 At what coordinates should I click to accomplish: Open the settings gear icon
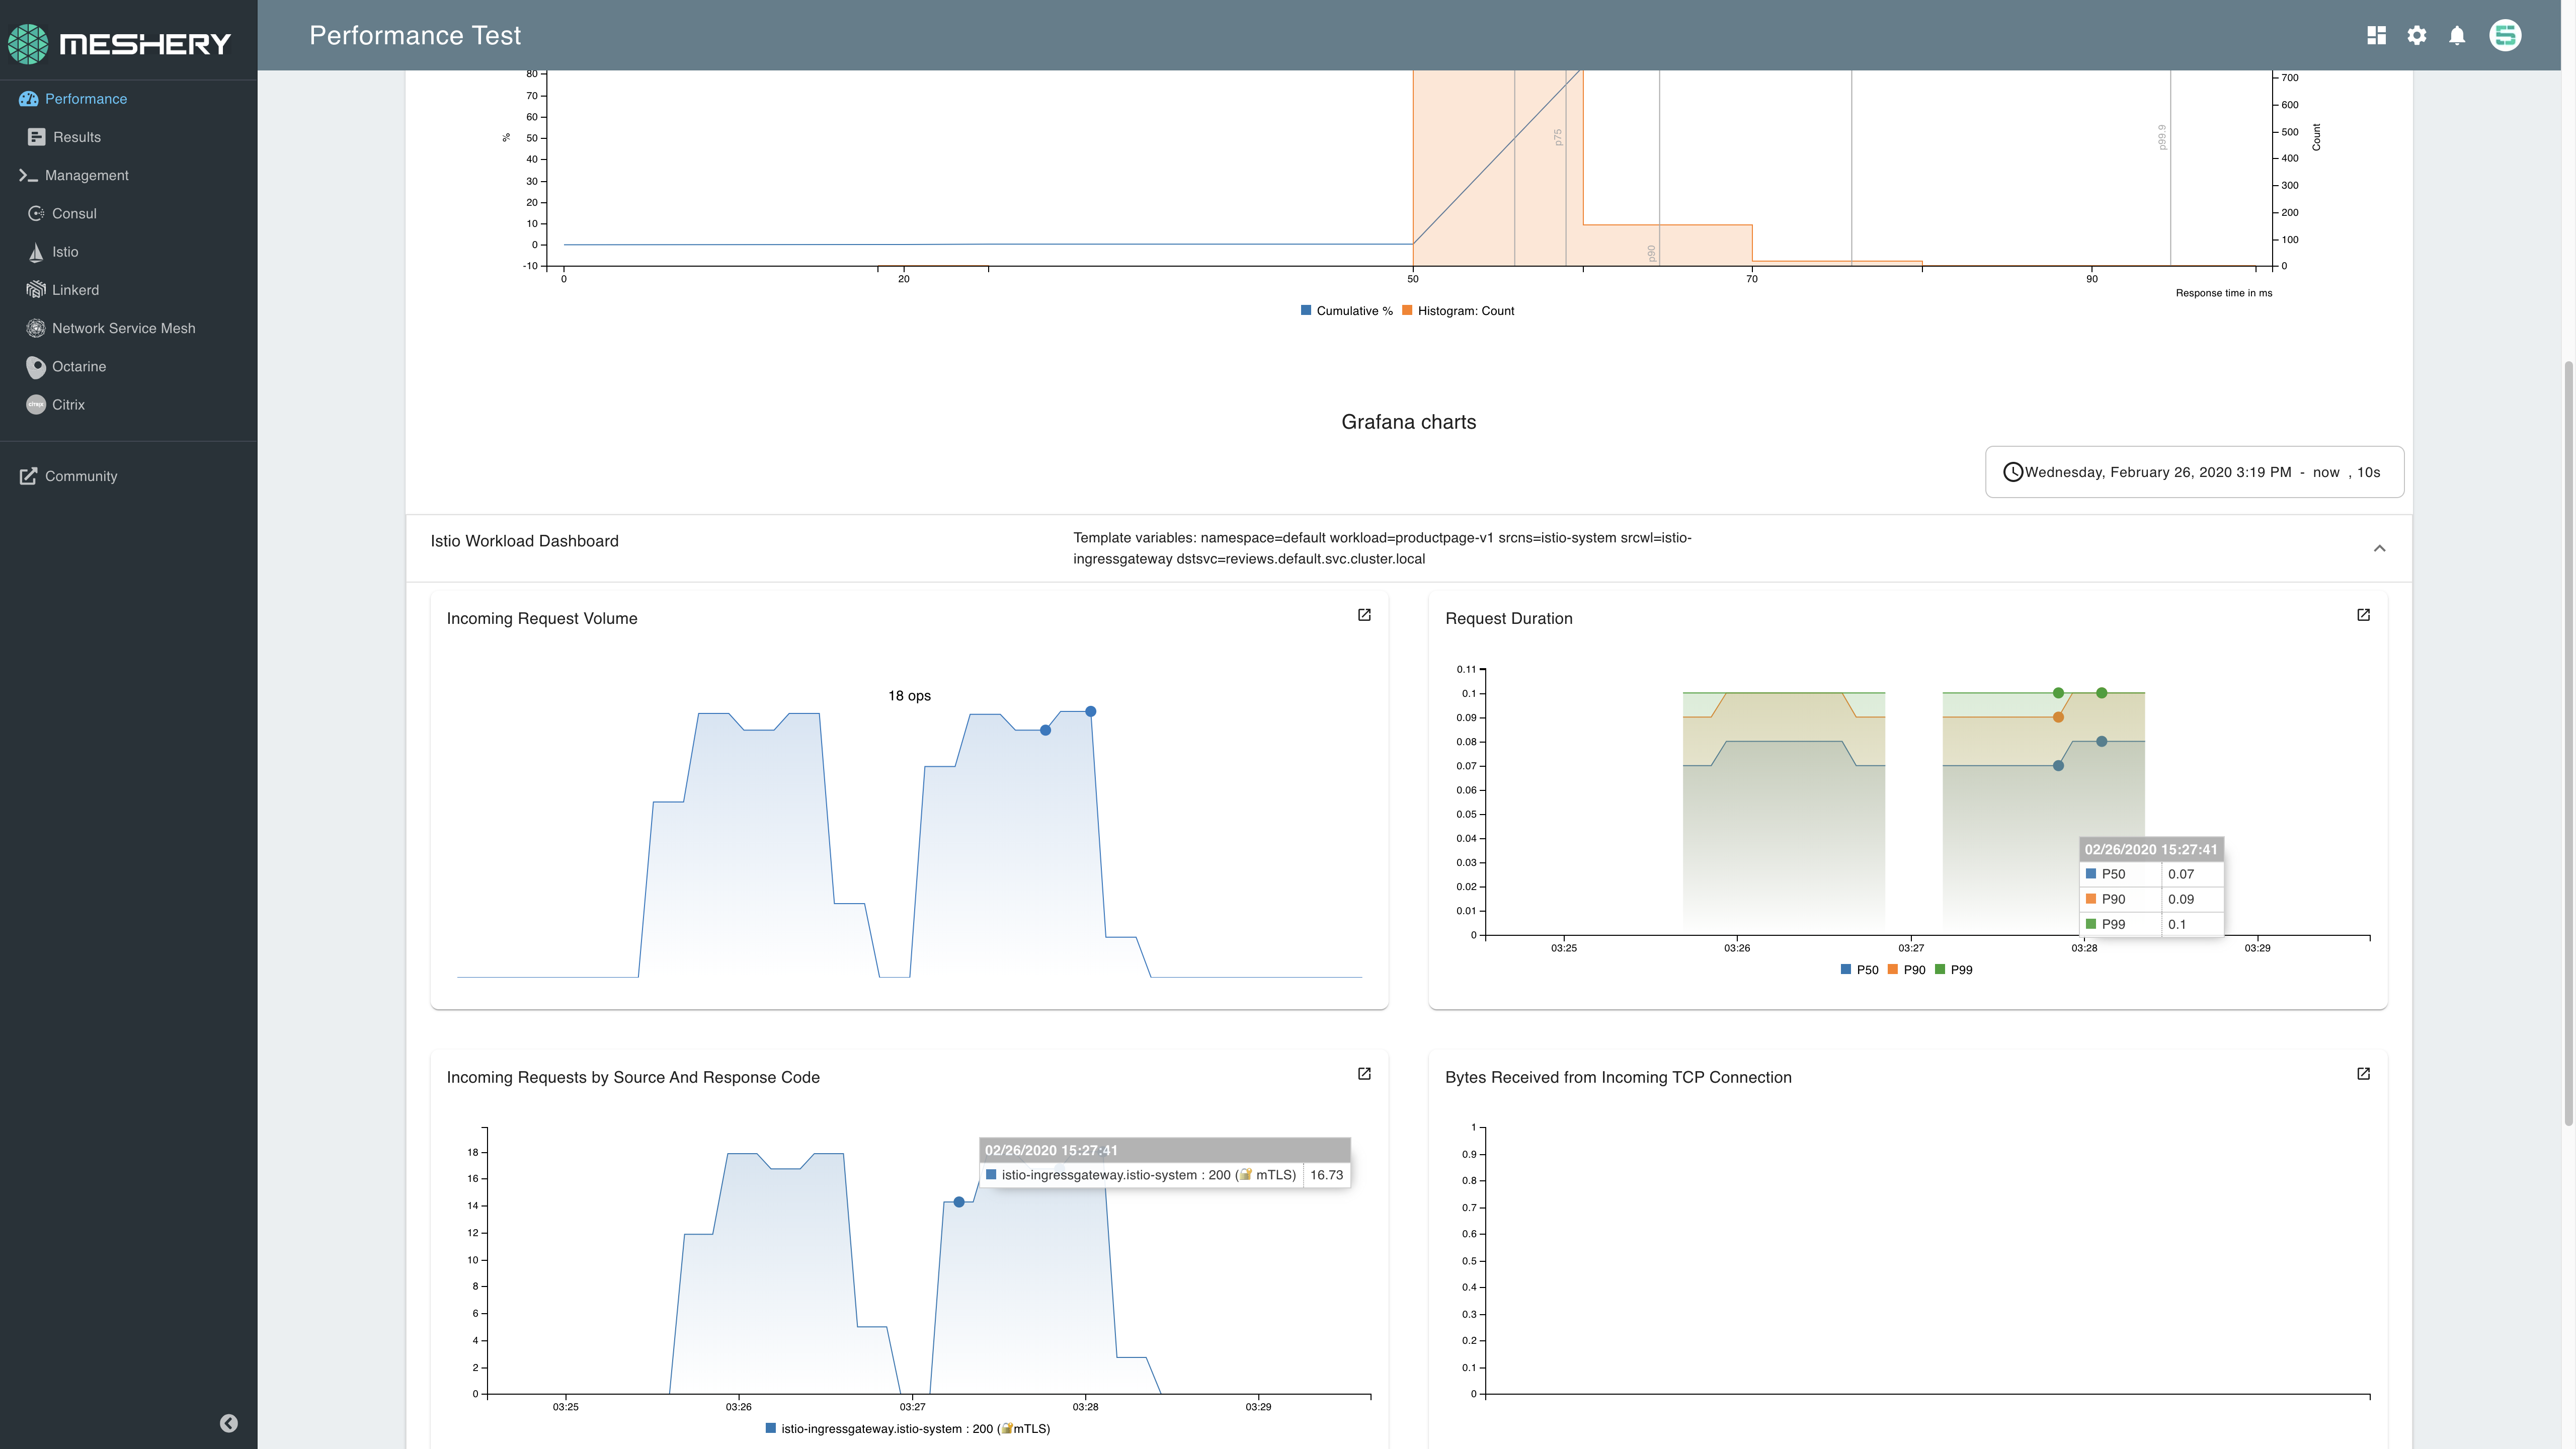(2416, 36)
